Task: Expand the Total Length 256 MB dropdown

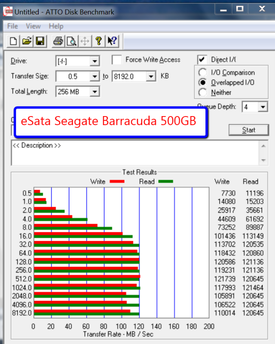Action: click(95, 92)
